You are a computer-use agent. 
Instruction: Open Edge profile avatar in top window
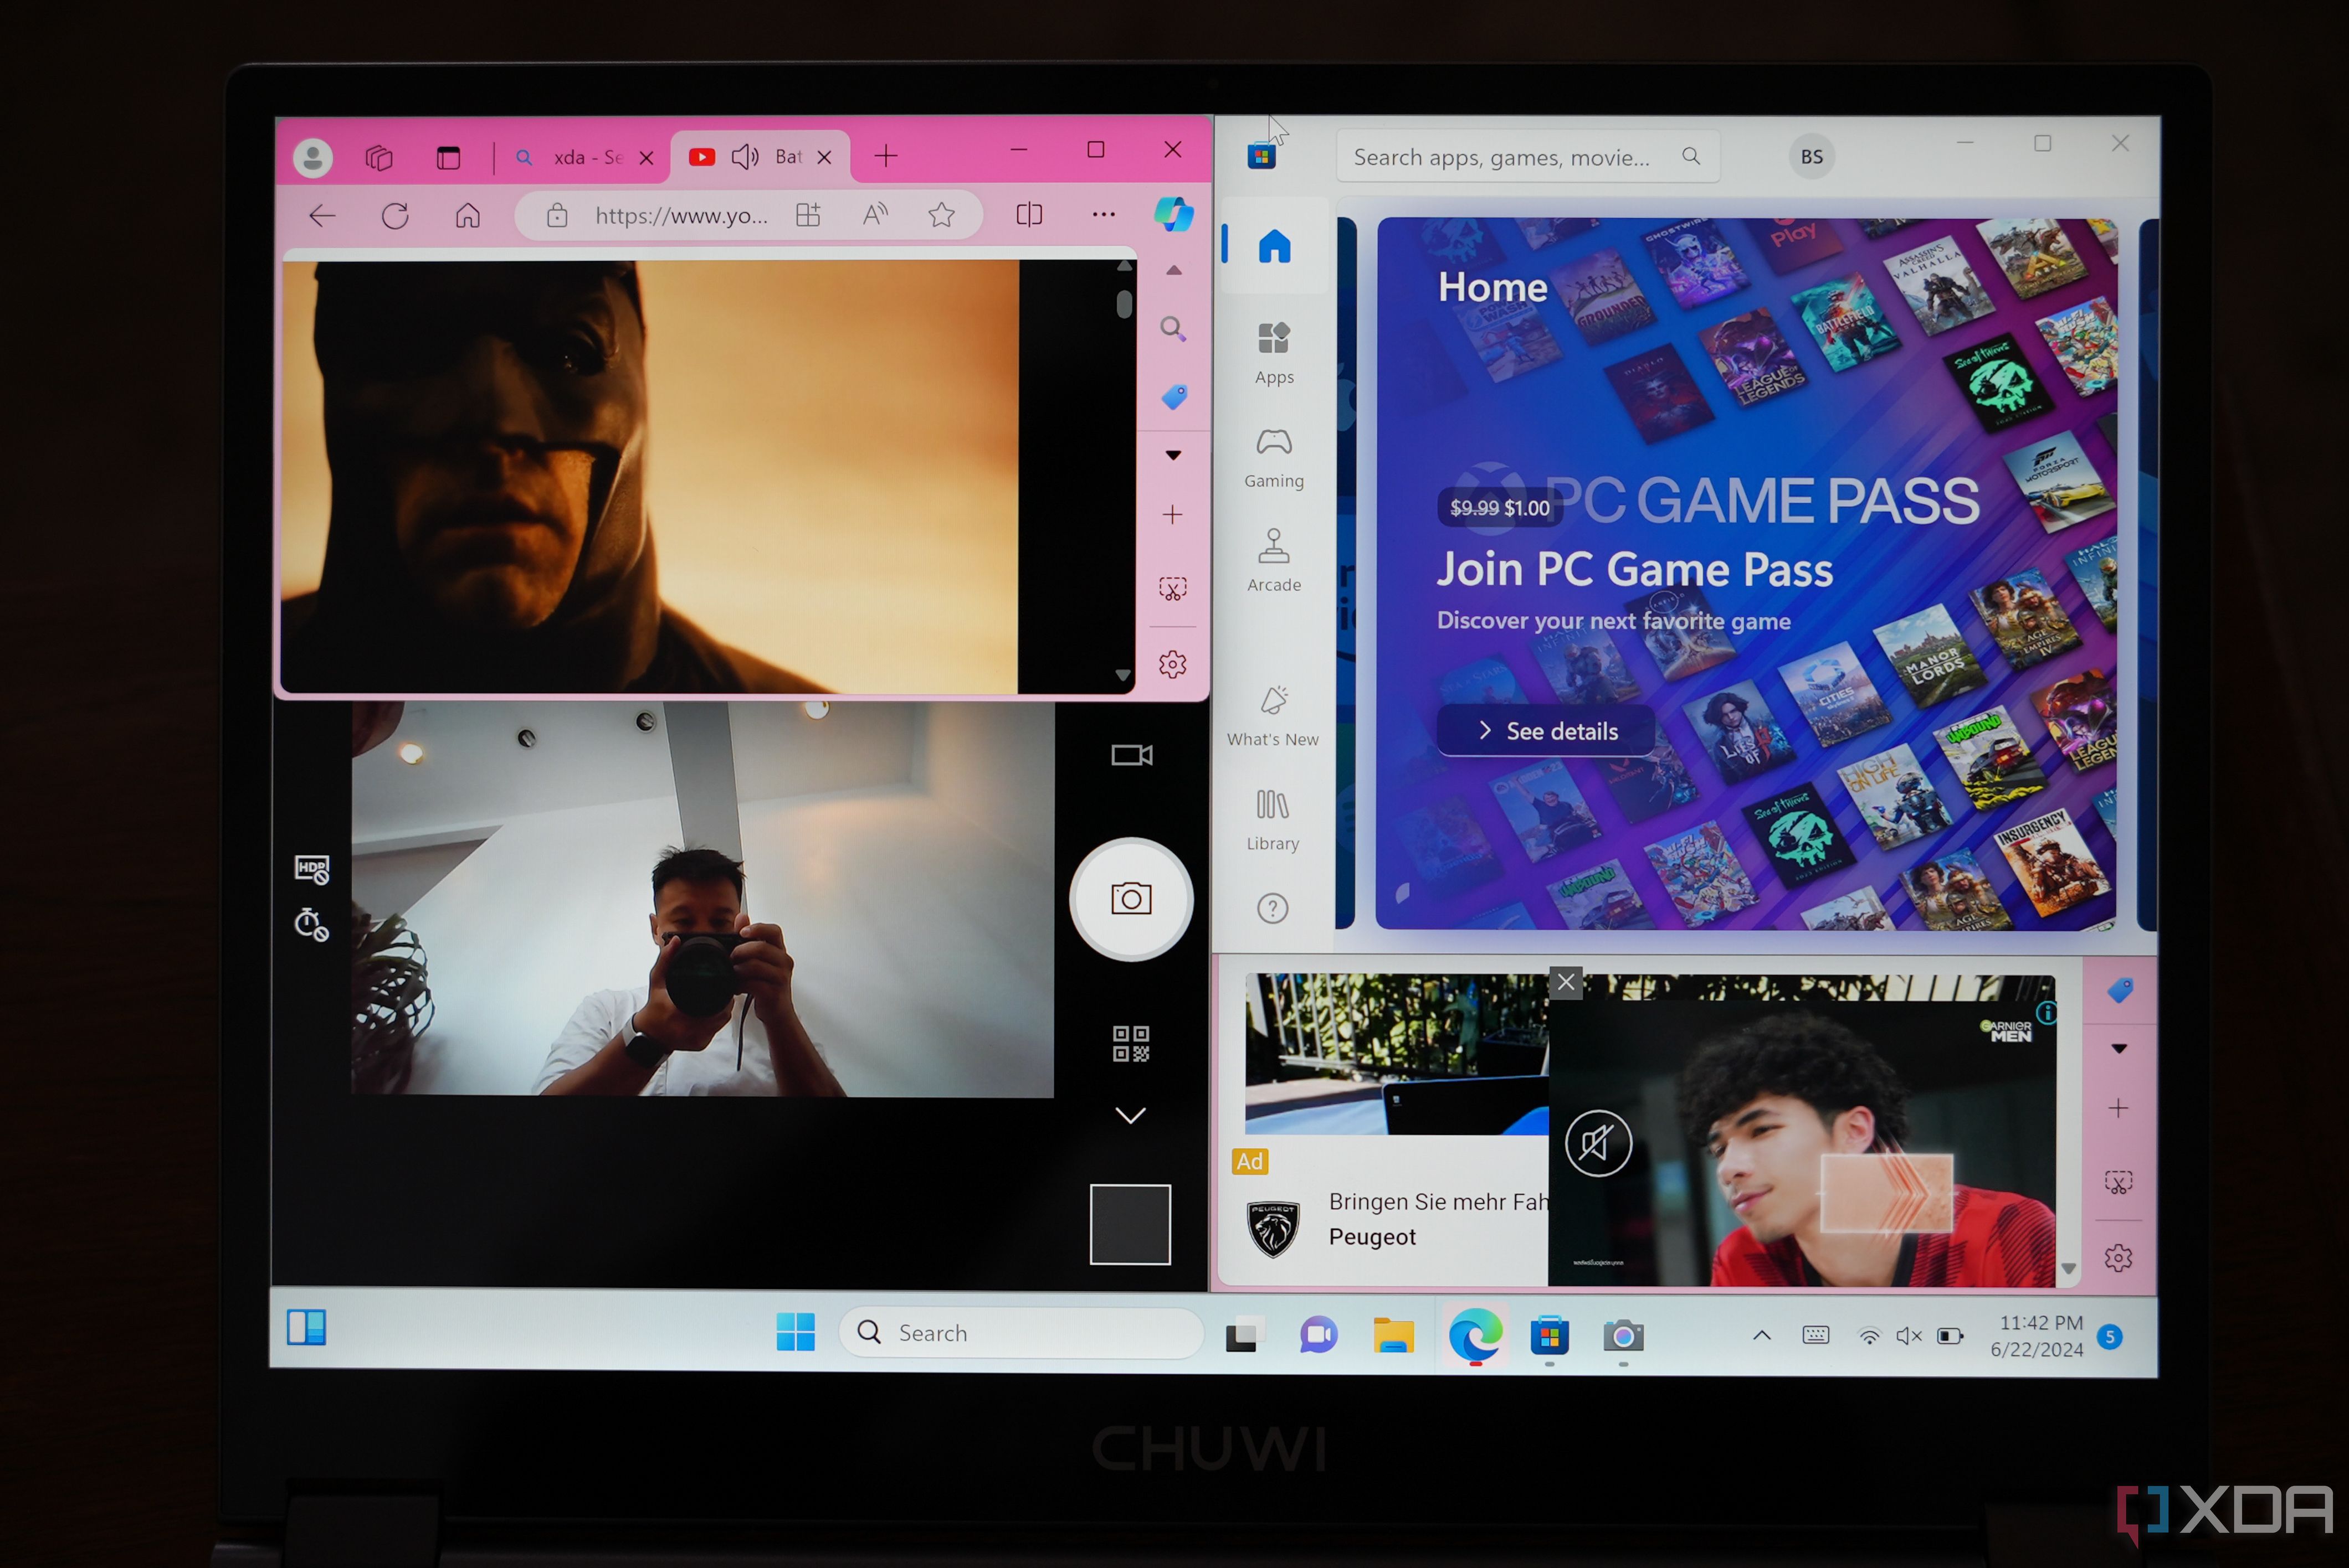(312, 157)
